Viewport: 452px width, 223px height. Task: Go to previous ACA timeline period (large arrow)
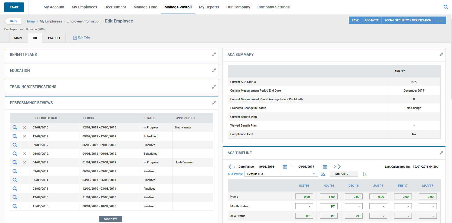(230, 167)
